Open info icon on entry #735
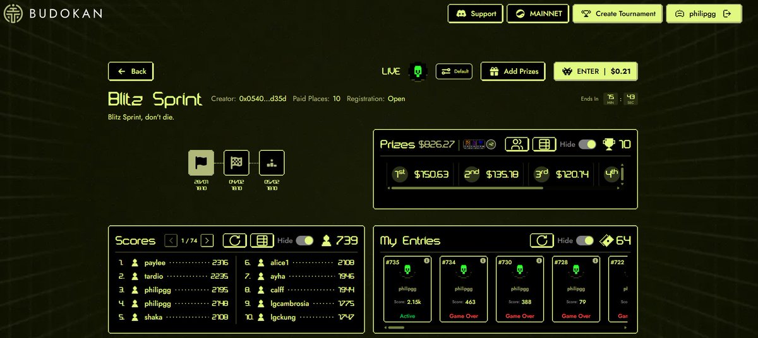Image resolution: width=758 pixels, height=338 pixels. [426, 260]
